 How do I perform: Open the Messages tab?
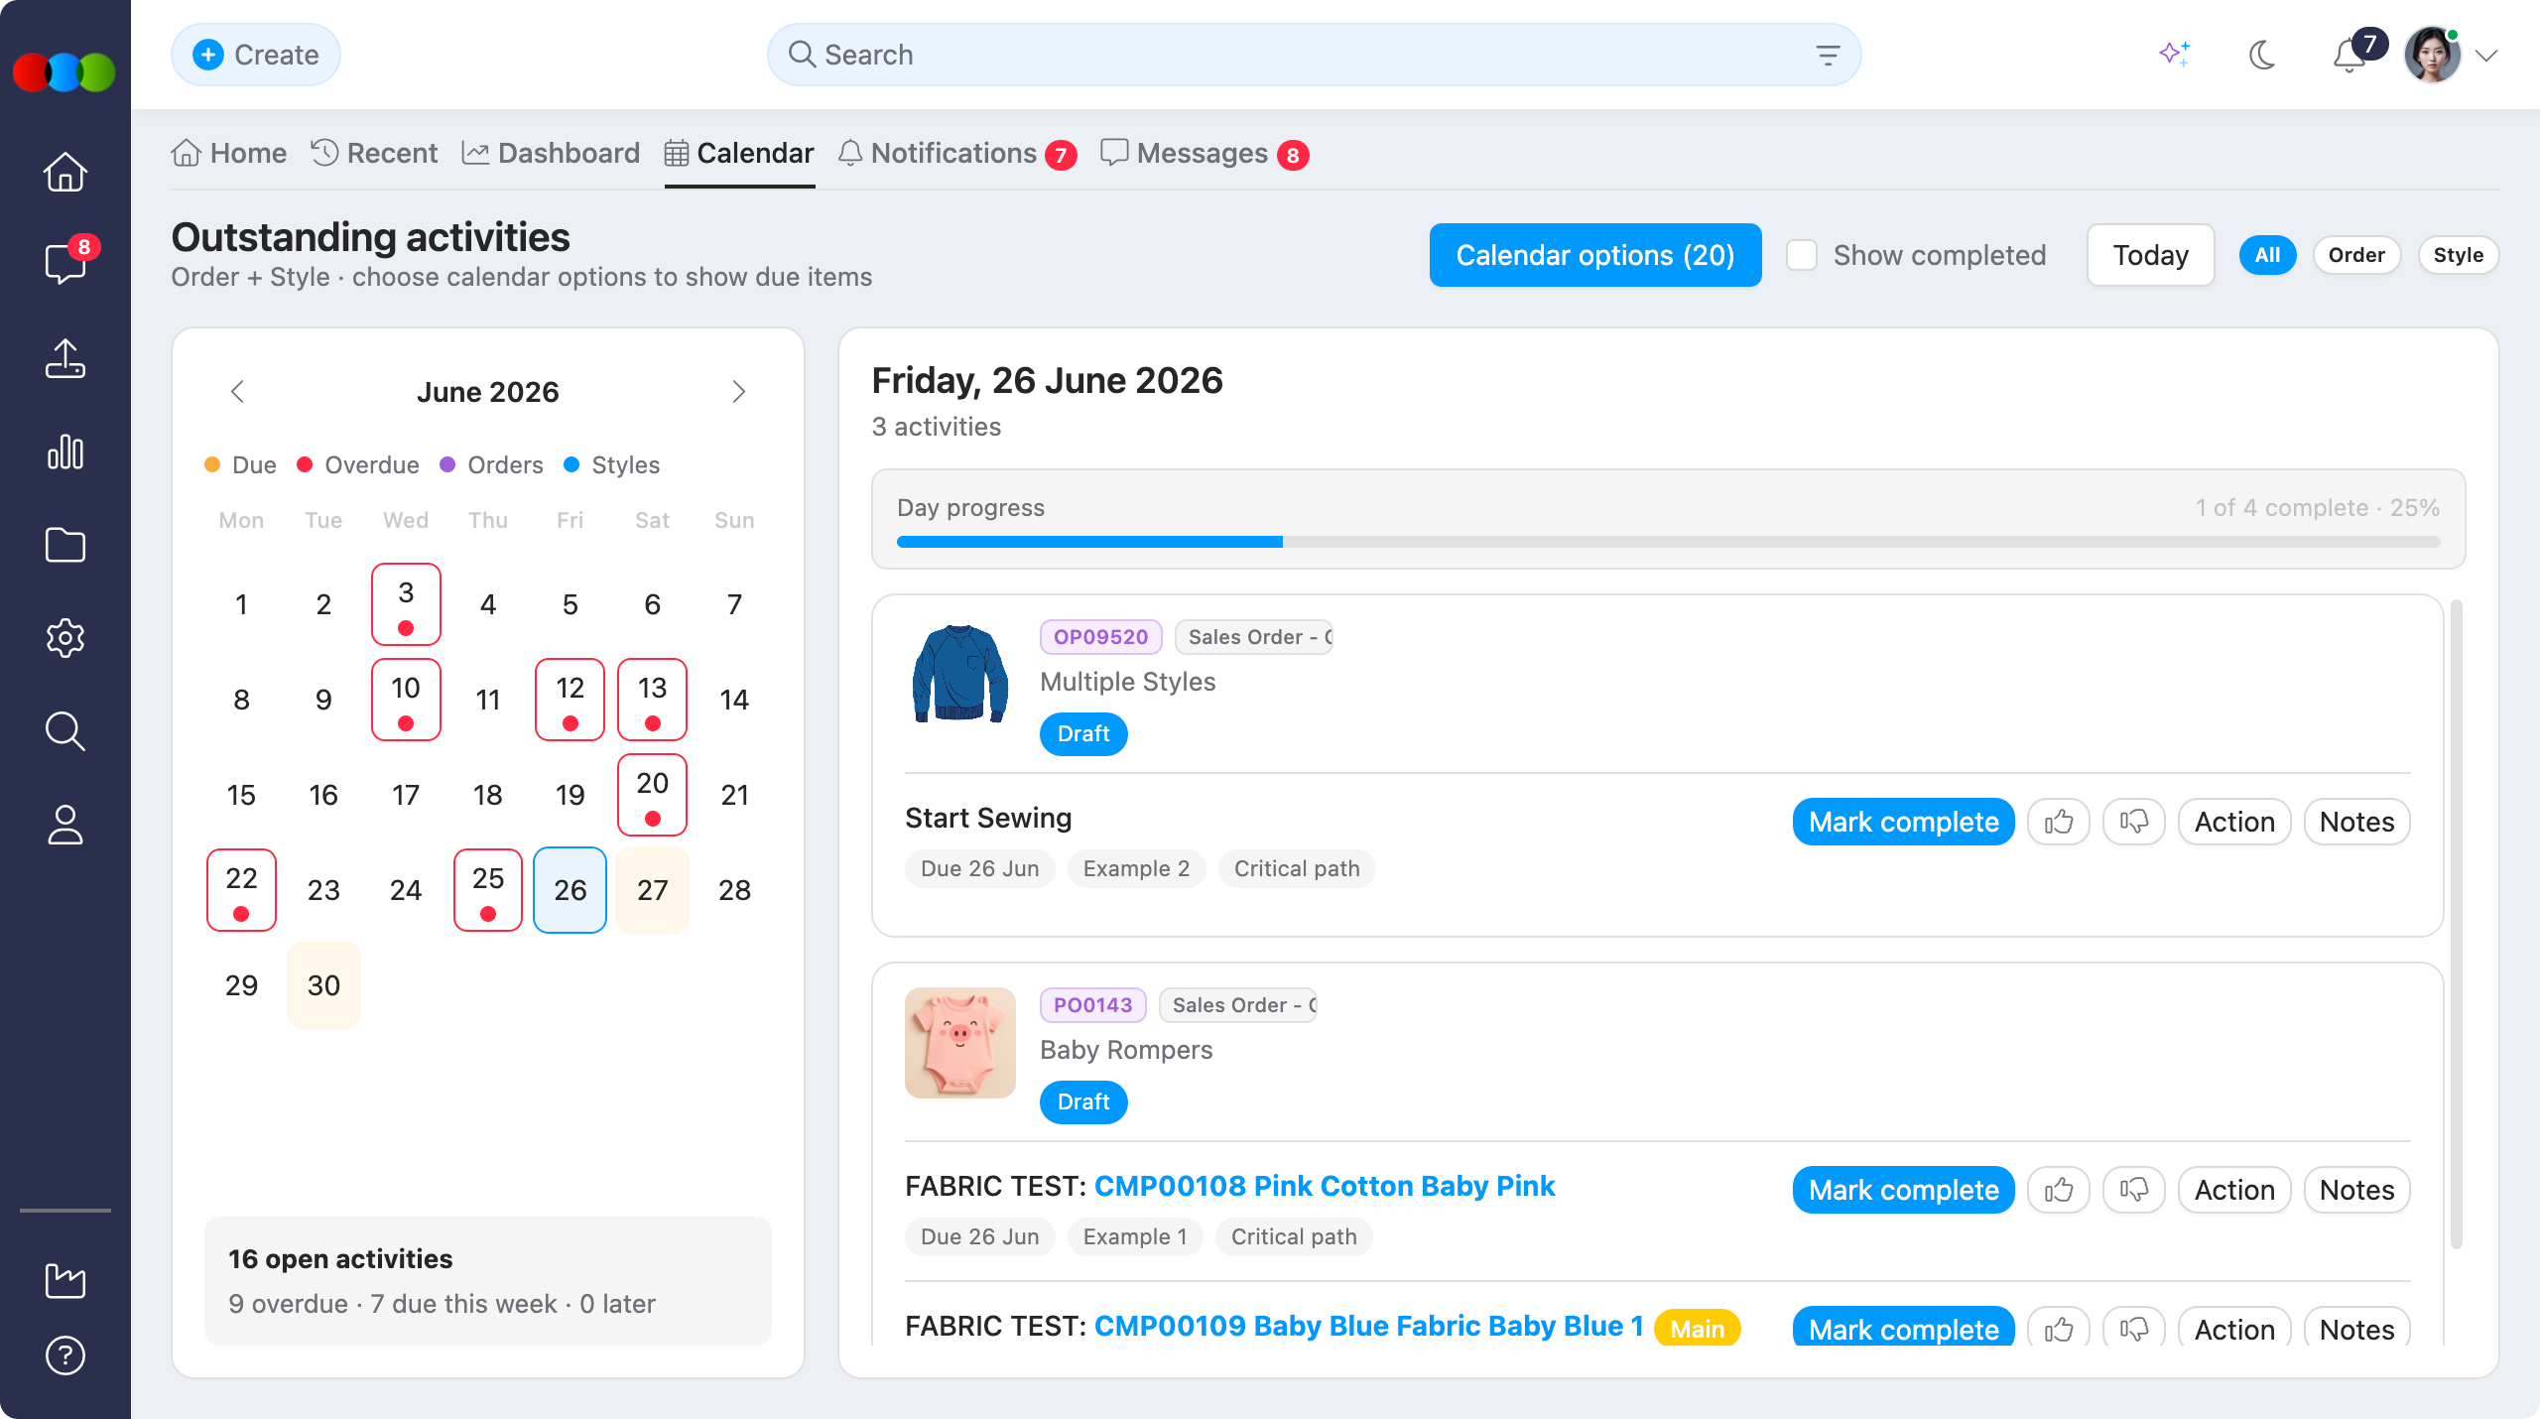pos(1205,154)
